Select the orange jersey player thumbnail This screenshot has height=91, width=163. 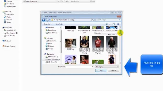tap(84, 59)
